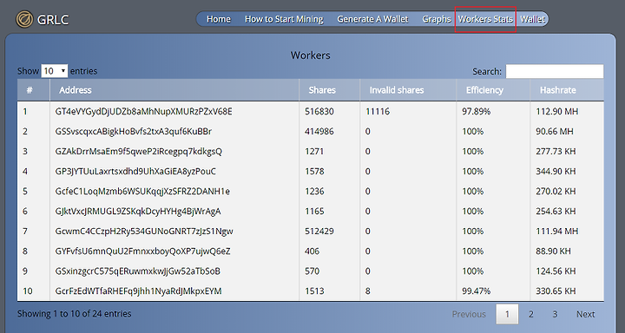Click hashrate value 270.02 KH
The width and height of the screenshot is (625, 333).
[x=556, y=191]
